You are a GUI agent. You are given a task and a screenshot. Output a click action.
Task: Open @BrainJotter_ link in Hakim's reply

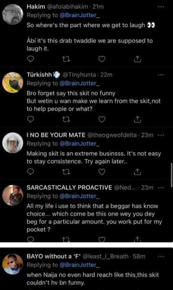click(x=80, y=15)
